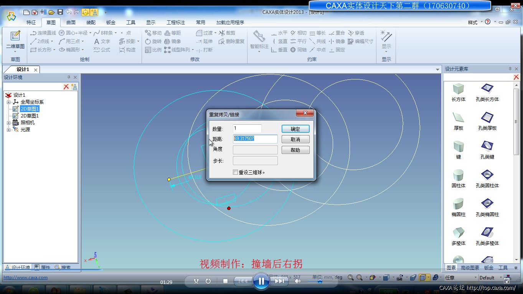Click the 距离 distance input field
The image size is (523, 294).
[255, 139]
